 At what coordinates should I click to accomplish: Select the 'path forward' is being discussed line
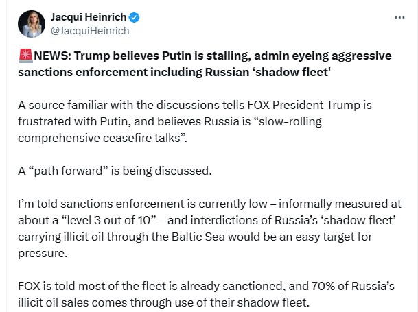(x=114, y=170)
